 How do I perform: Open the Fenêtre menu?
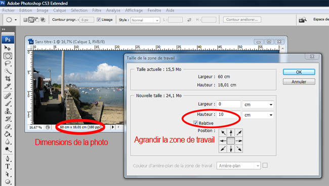[x=154, y=10]
